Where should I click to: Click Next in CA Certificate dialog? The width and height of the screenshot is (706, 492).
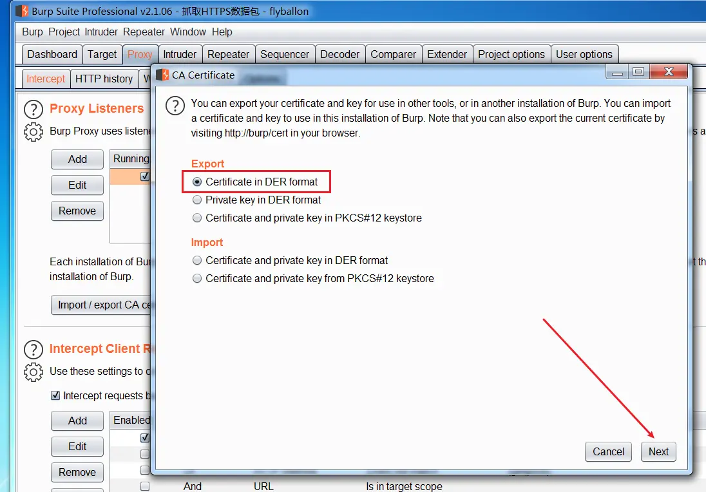(658, 451)
